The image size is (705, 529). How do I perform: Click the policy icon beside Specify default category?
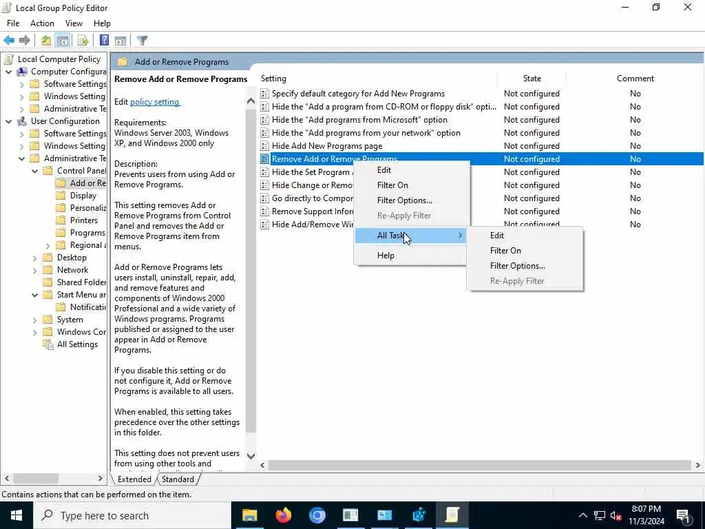265,94
